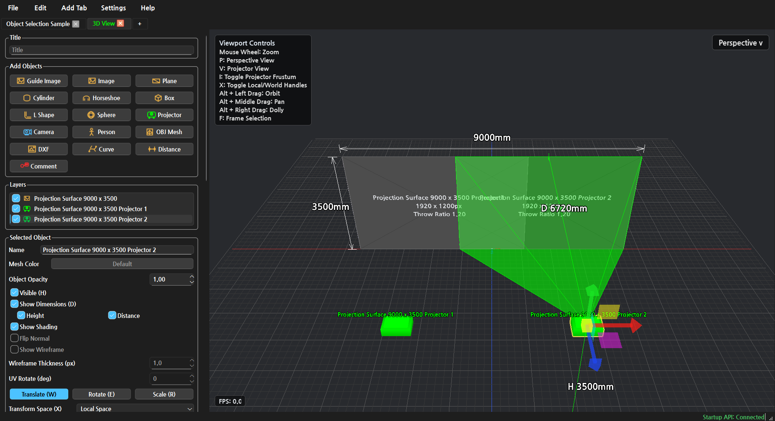Image resolution: width=775 pixels, height=421 pixels.
Task: Switch to the 3D View tab
Action: [103, 24]
